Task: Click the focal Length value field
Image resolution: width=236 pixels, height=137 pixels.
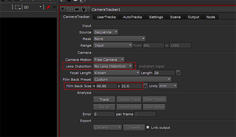Action: click(x=164, y=73)
